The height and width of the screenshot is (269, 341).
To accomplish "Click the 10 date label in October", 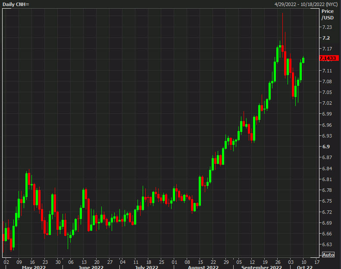I will [304, 262].
